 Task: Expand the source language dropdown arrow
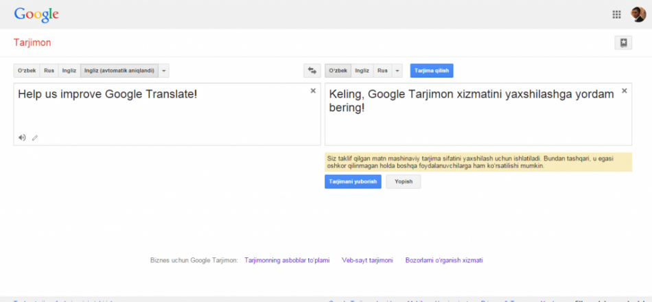pos(164,71)
